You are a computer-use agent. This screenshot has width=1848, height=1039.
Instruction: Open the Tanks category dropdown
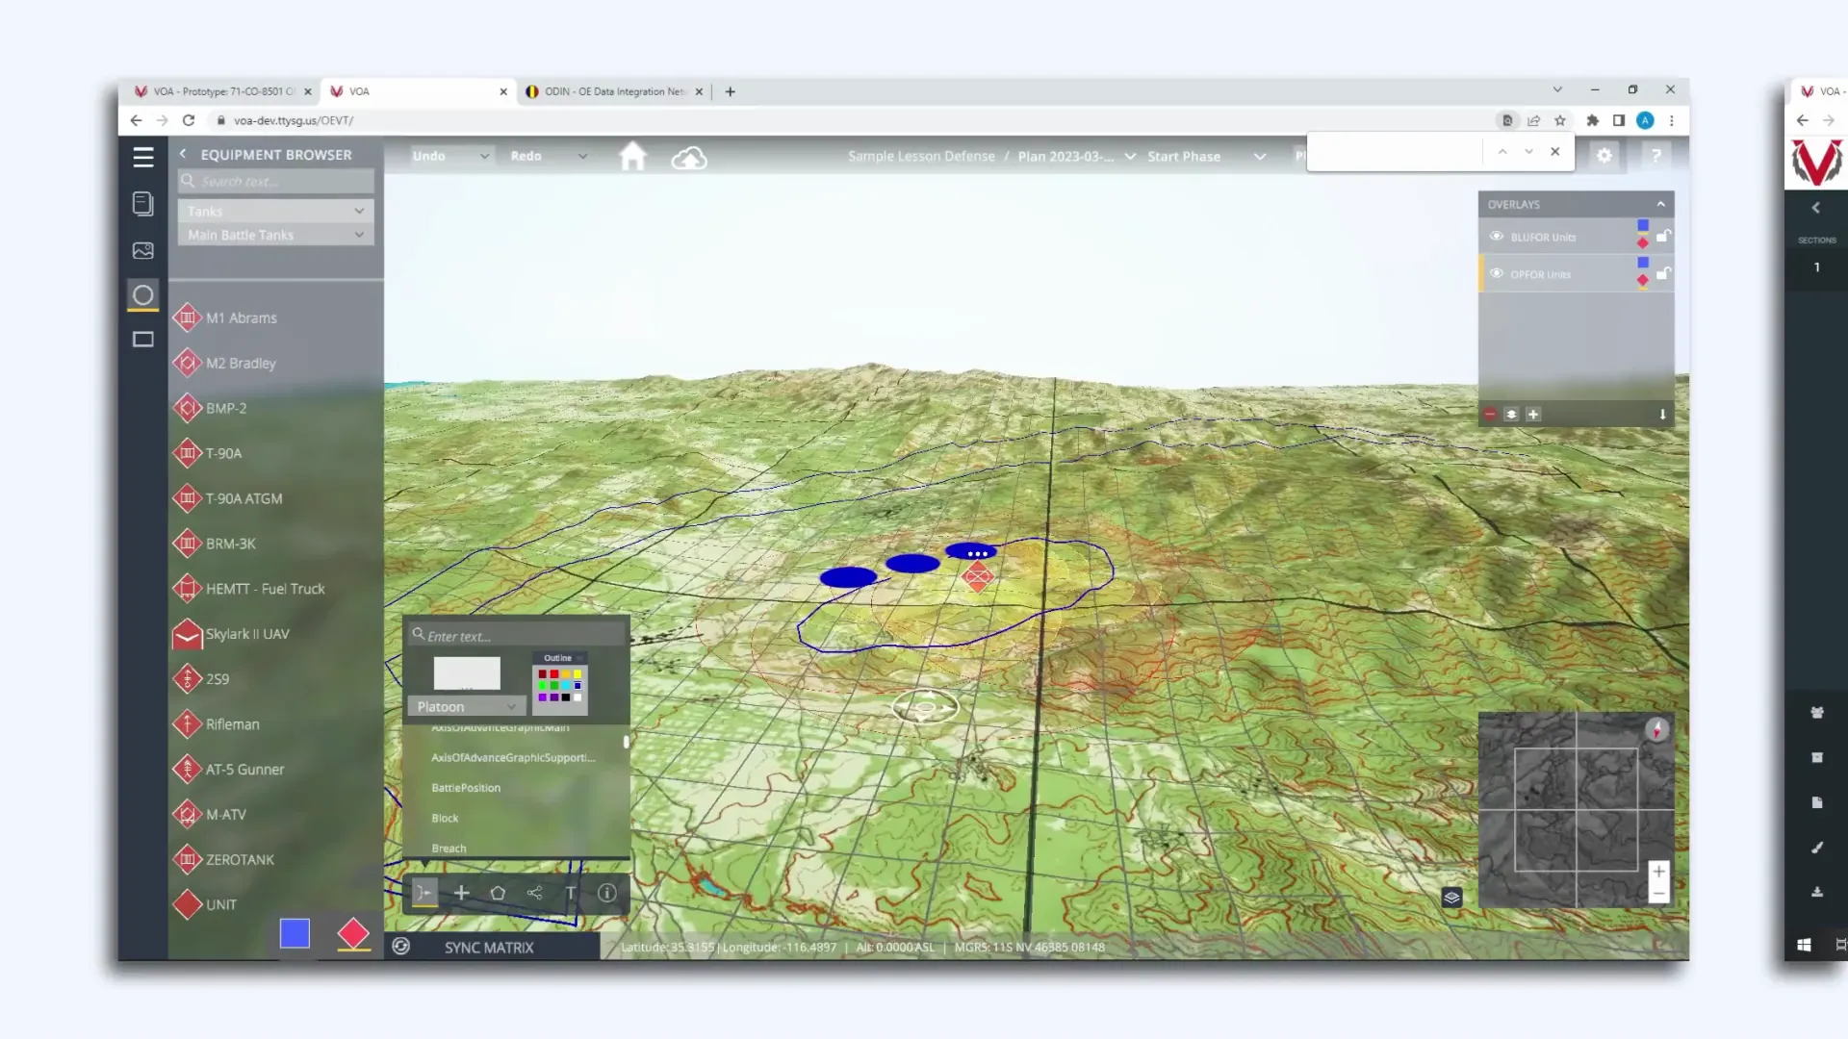tap(274, 211)
